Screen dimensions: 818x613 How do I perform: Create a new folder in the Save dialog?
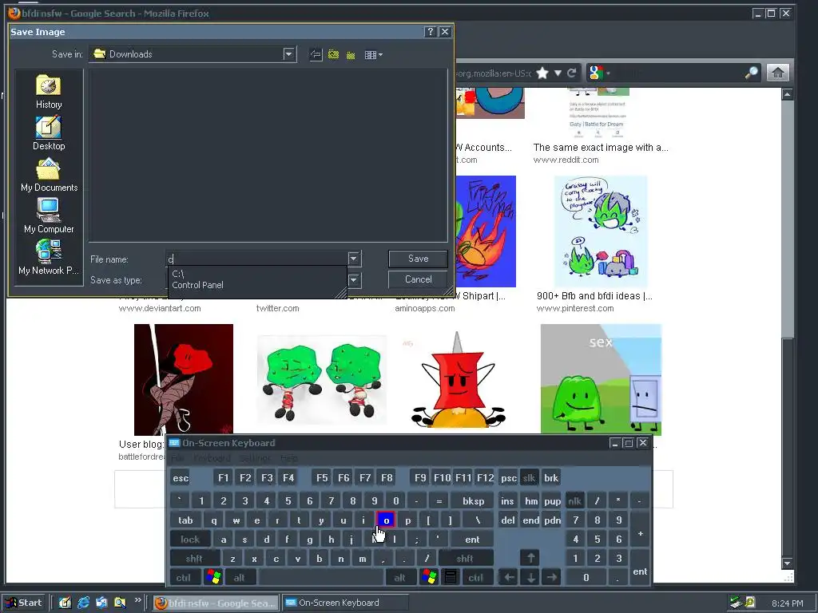tap(351, 55)
